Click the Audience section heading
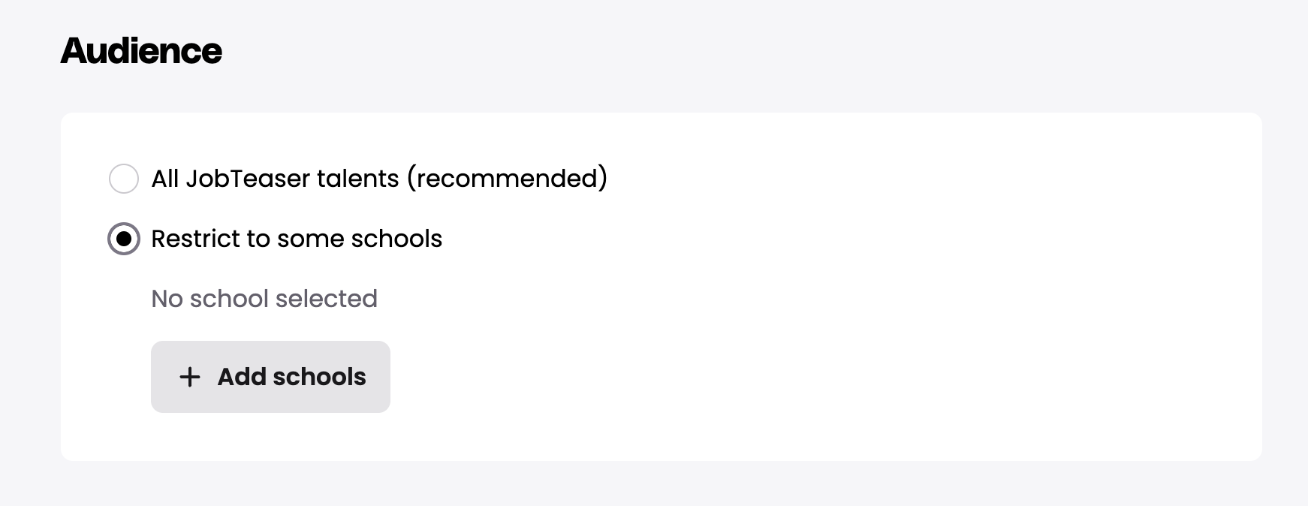Image resolution: width=1308 pixels, height=506 pixels. pyautogui.click(x=141, y=51)
